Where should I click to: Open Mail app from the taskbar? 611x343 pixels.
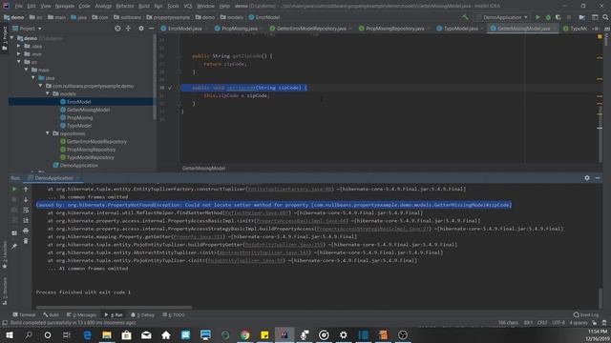(x=146, y=334)
